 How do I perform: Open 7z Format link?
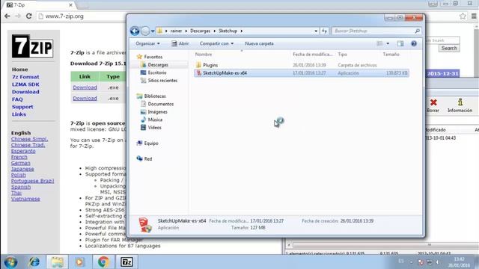pos(25,77)
